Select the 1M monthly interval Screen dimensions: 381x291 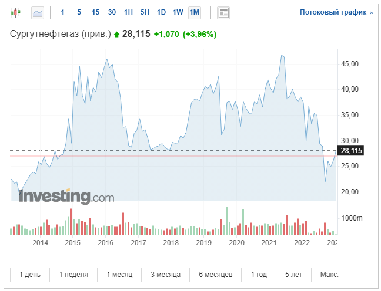[x=195, y=12]
